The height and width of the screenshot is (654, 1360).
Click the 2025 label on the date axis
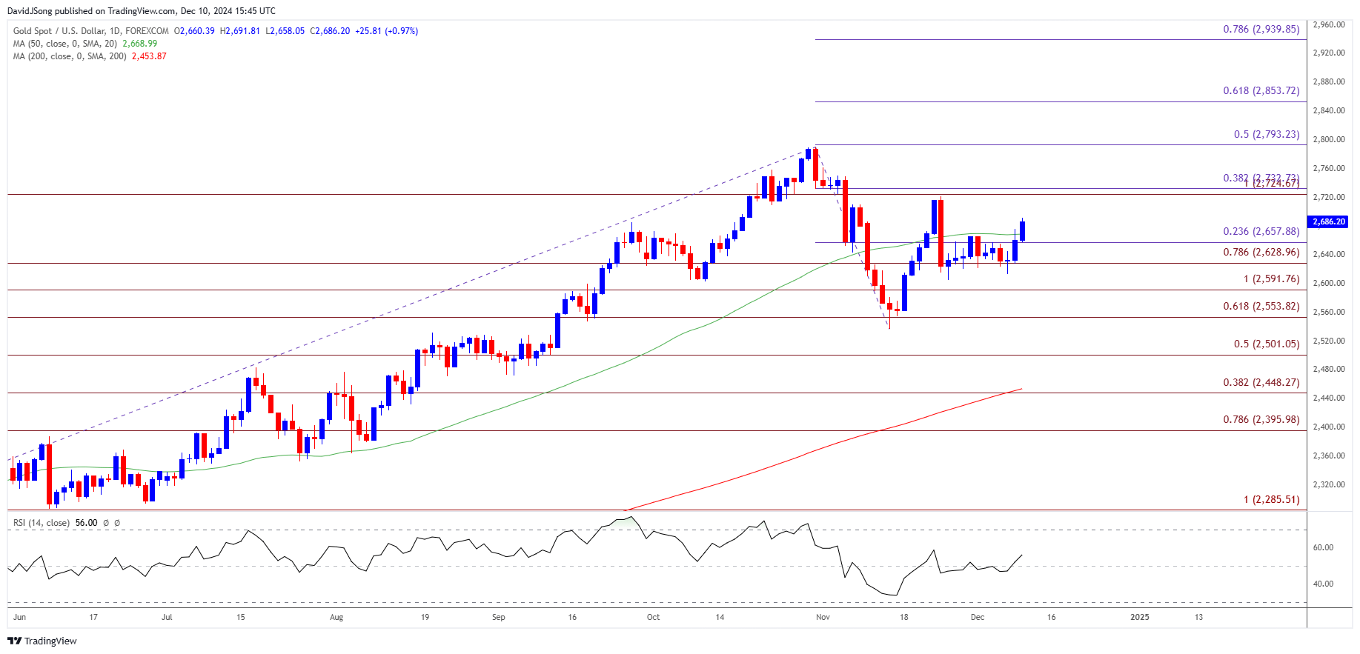coord(1139,617)
